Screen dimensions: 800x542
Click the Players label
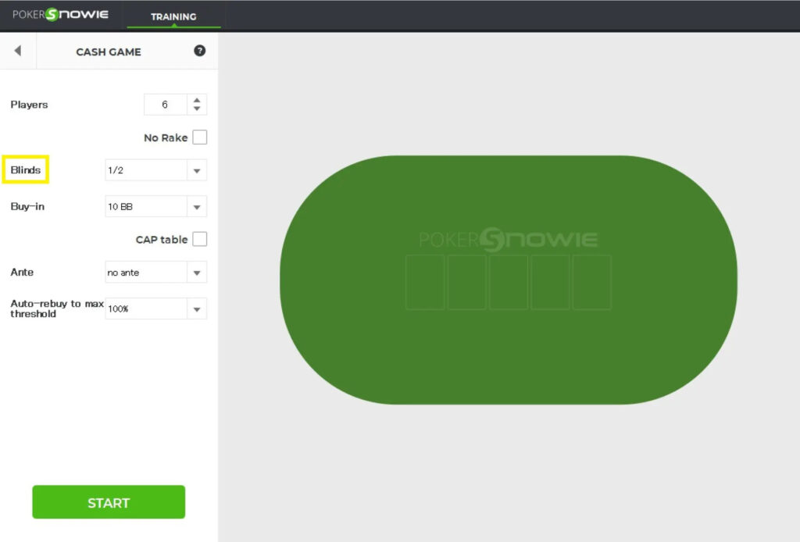[29, 105]
